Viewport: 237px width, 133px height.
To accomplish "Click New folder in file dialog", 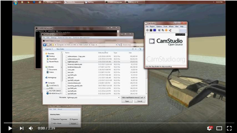I will point(60,49).
